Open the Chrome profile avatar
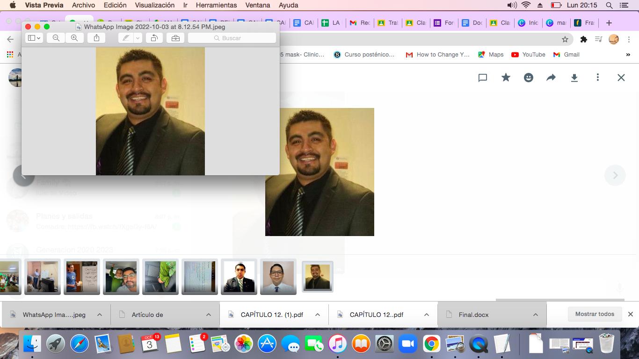The width and height of the screenshot is (639, 359). 614,39
